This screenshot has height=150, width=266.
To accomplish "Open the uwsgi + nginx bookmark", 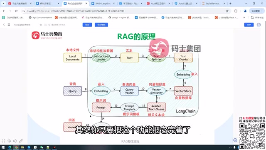I will coord(119,17).
